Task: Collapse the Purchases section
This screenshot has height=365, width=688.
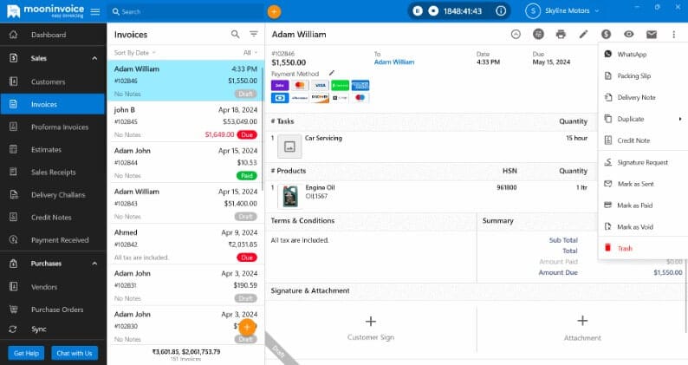Action: click(x=94, y=264)
